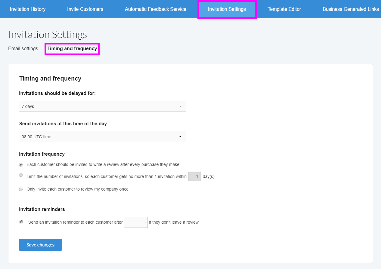Click the 'Timing and frequency' card heading
This screenshot has width=381, height=269.
tap(50, 79)
